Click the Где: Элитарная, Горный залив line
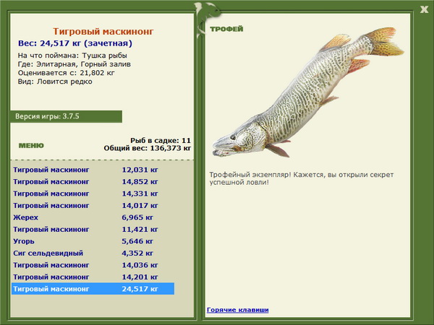Screen dimensions: 434x325 pos(75,64)
